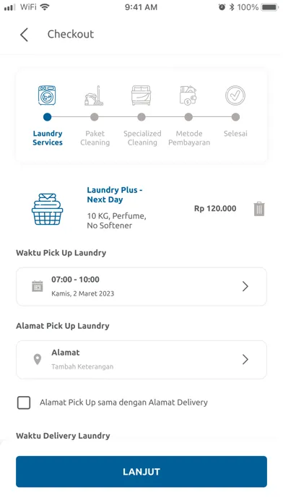Tap the back arrow next to Checkout
The image size is (283, 503).
tap(24, 35)
